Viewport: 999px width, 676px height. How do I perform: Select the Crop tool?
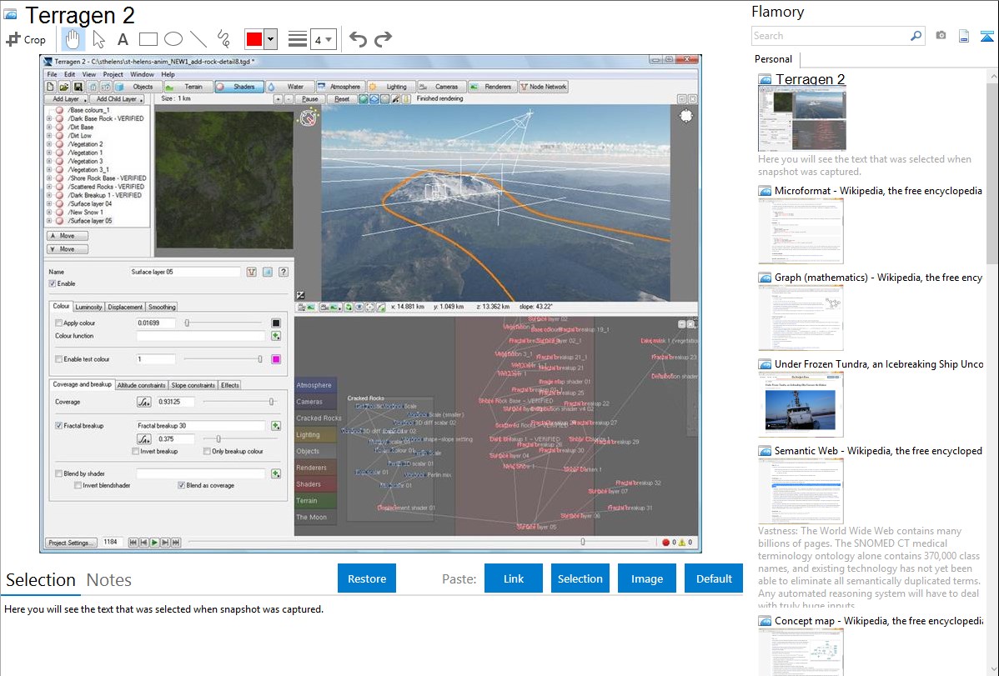tap(26, 39)
